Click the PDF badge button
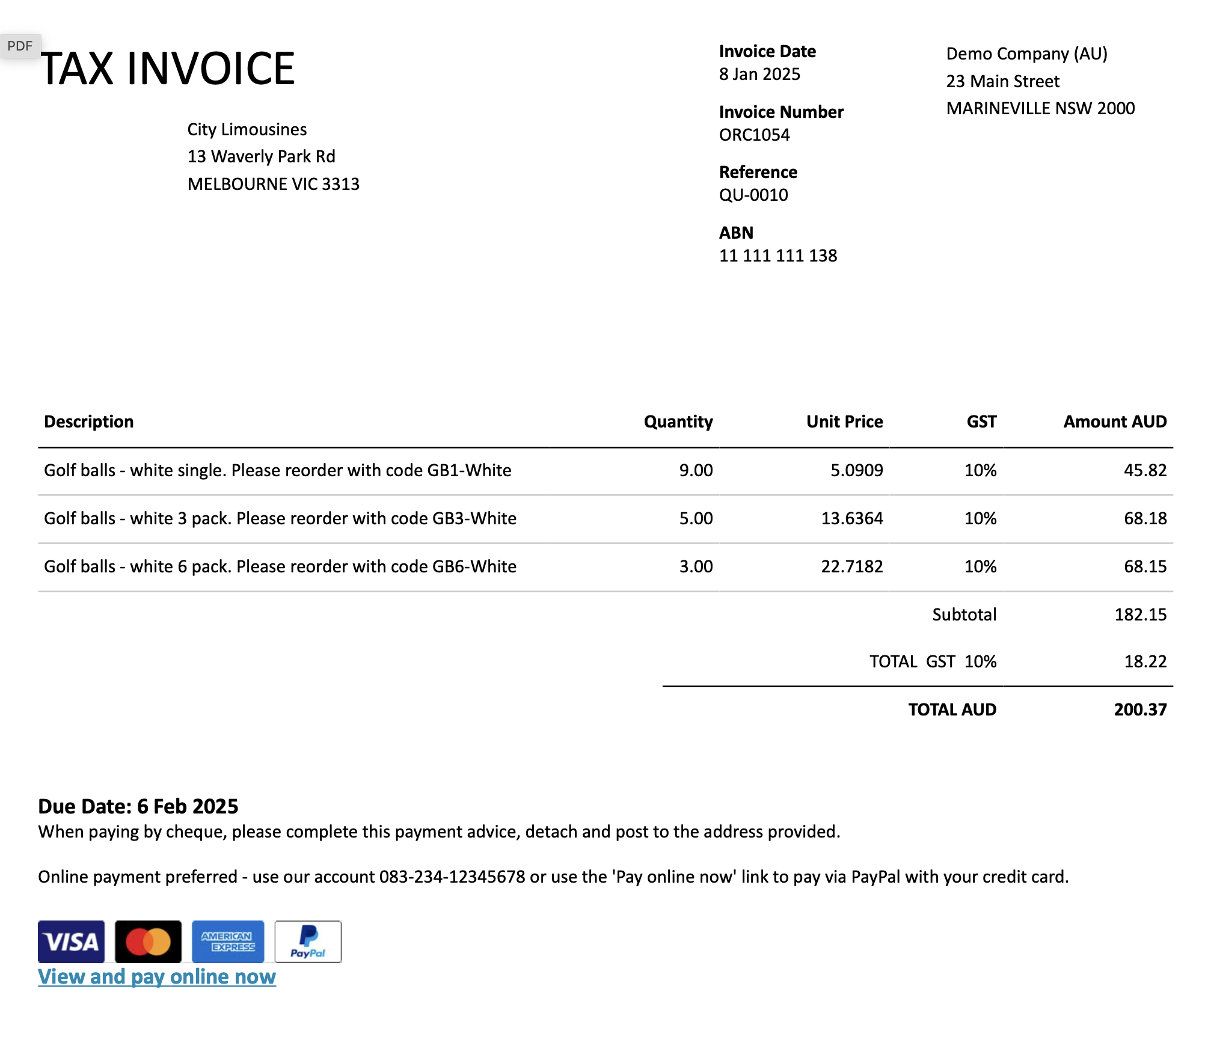The width and height of the screenshot is (1205, 1063). (x=20, y=46)
